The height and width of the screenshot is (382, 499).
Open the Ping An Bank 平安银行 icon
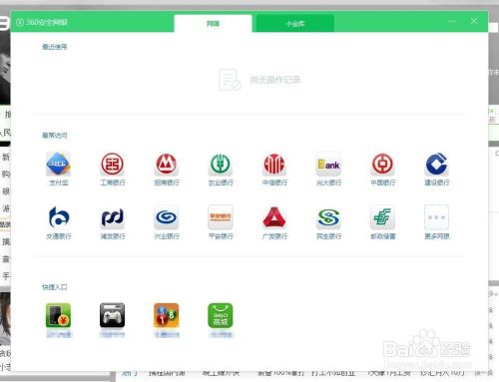pos(221,217)
